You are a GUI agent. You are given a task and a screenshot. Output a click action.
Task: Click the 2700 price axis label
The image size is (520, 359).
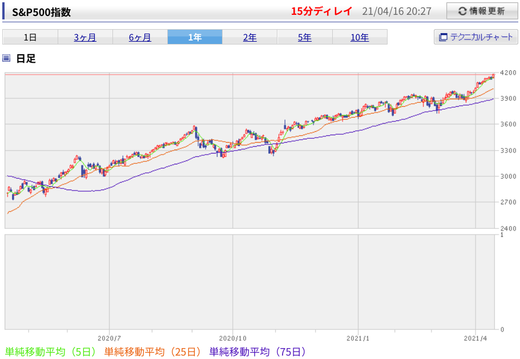[x=508, y=202]
